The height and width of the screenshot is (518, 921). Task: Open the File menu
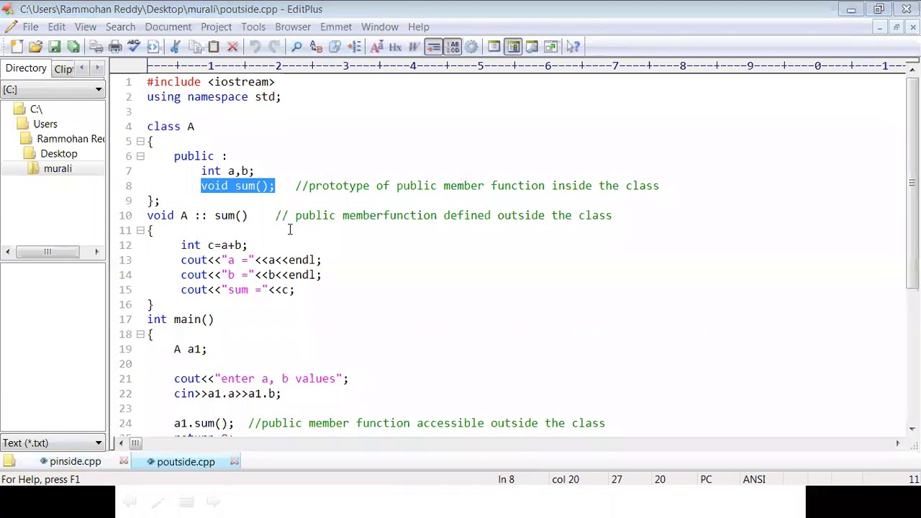30,27
